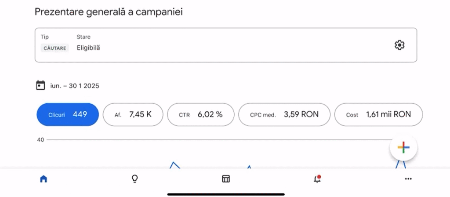This screenshot has height=197, width=450.
Task: Open the campaigns table icon in bottom bar
Action: coord(226,179)
